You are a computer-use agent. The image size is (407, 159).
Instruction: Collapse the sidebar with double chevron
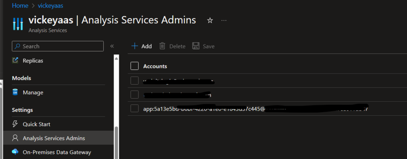coord(112,46)
